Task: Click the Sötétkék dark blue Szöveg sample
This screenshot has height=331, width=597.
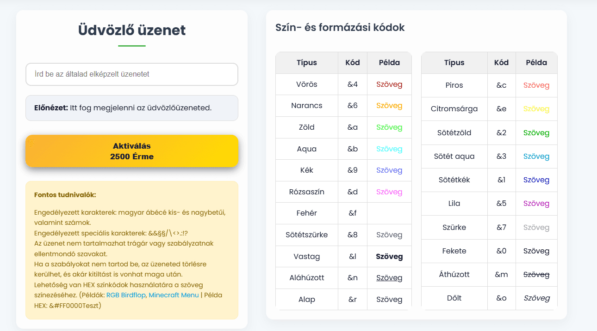Action: coord(536,180)
